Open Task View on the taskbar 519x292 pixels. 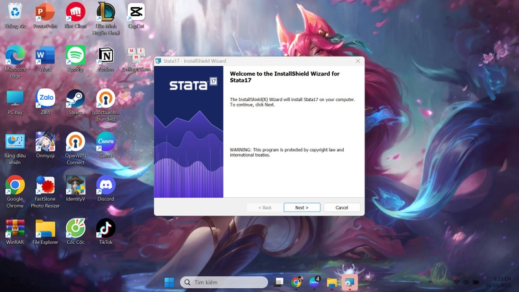pyautogui.click(x=279, y=282)
